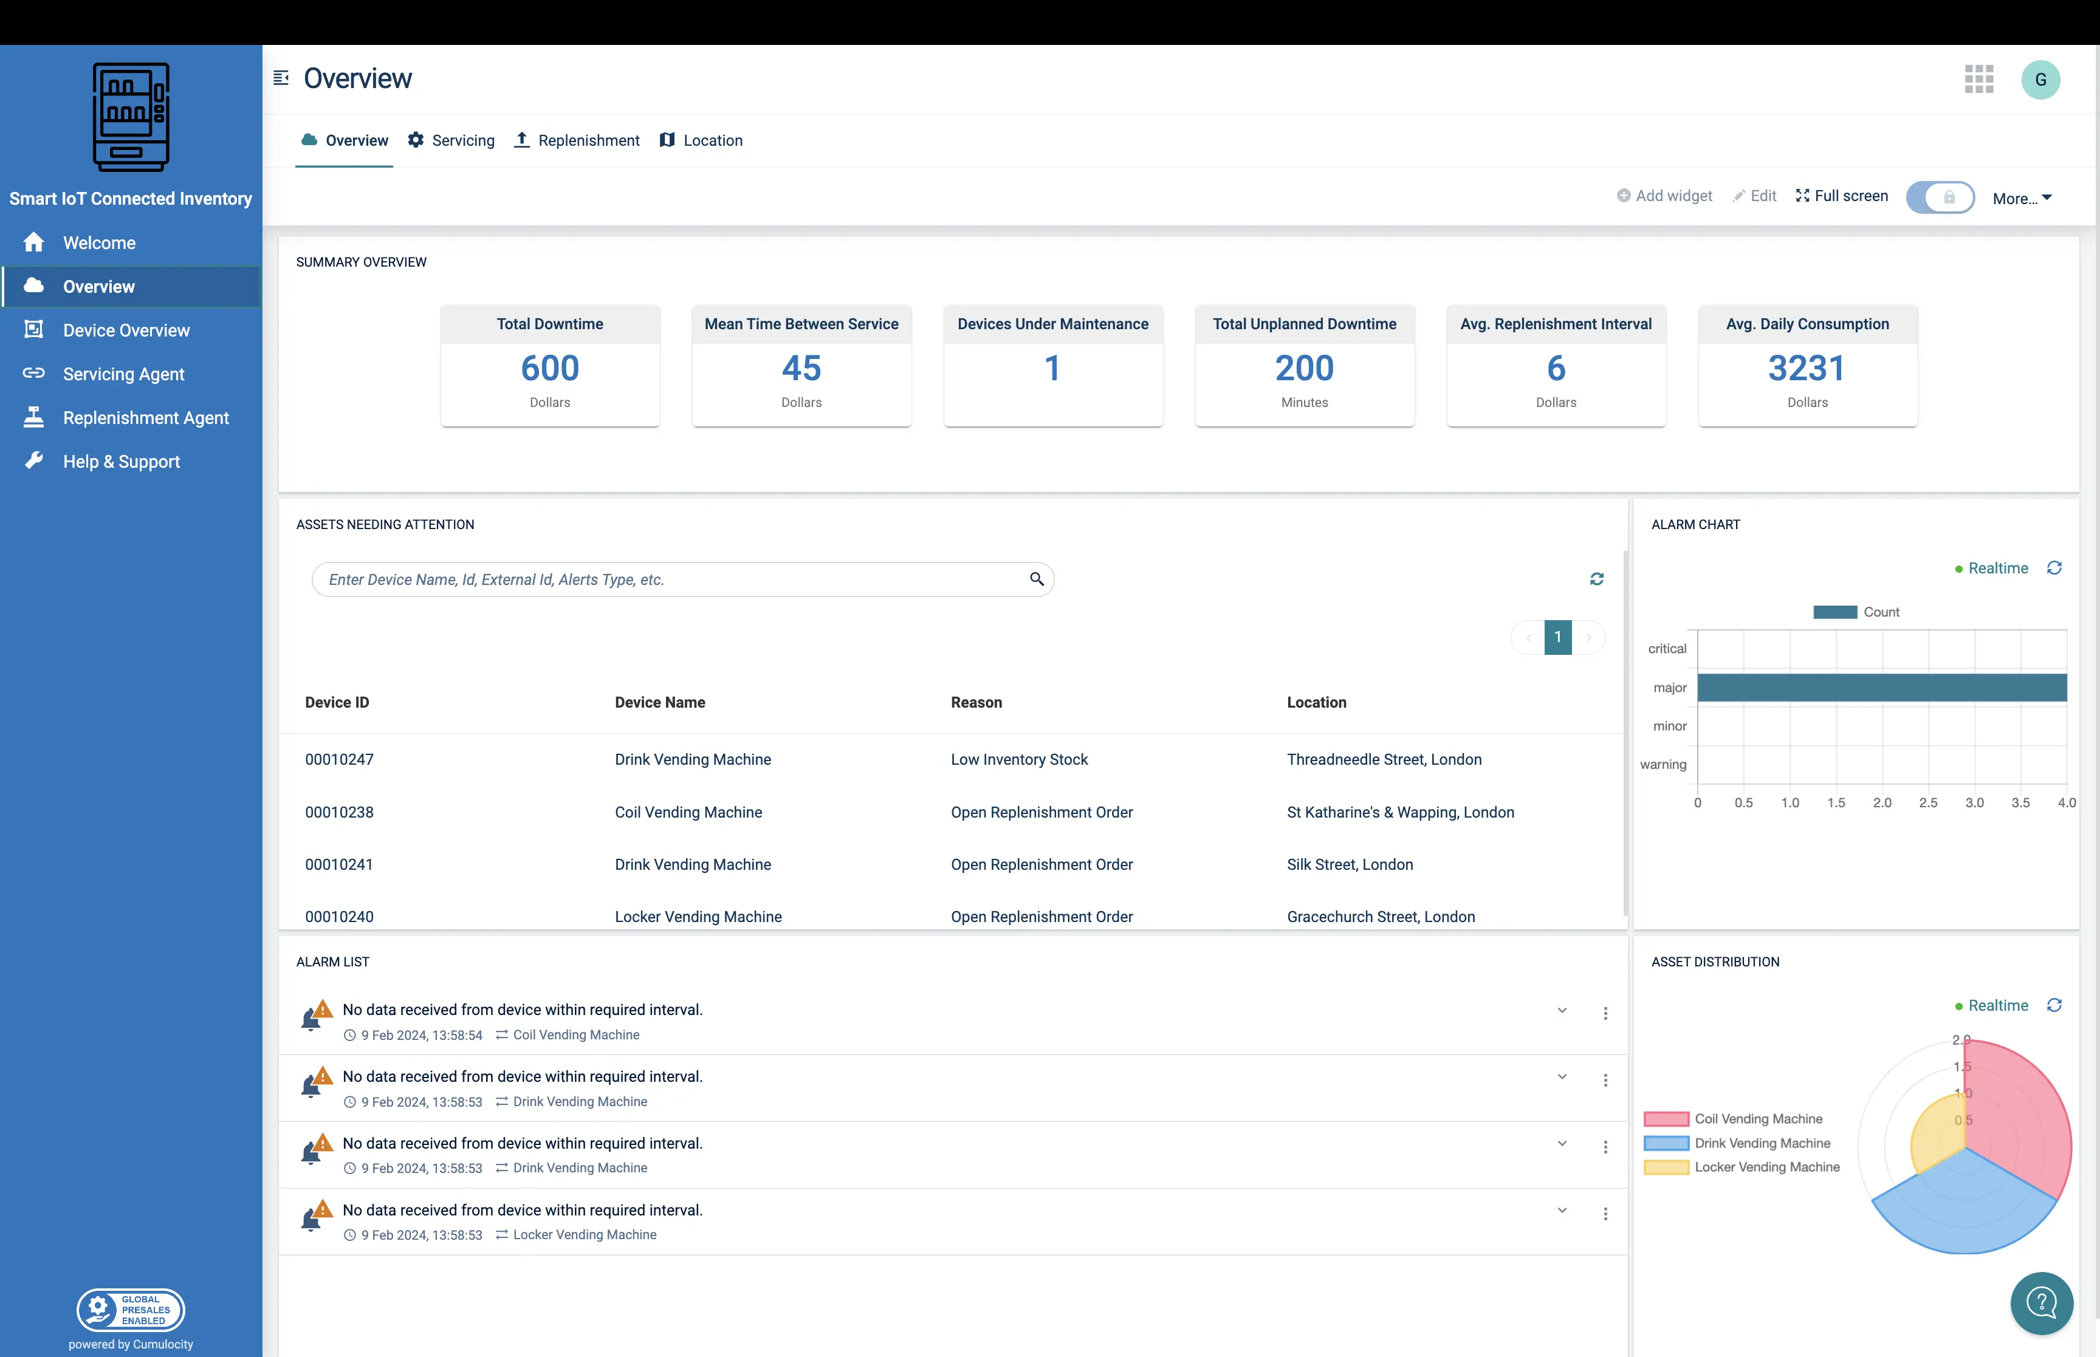
Task: Click the navigator collapse icon beside Overview
Action: (x=281, y=78)
